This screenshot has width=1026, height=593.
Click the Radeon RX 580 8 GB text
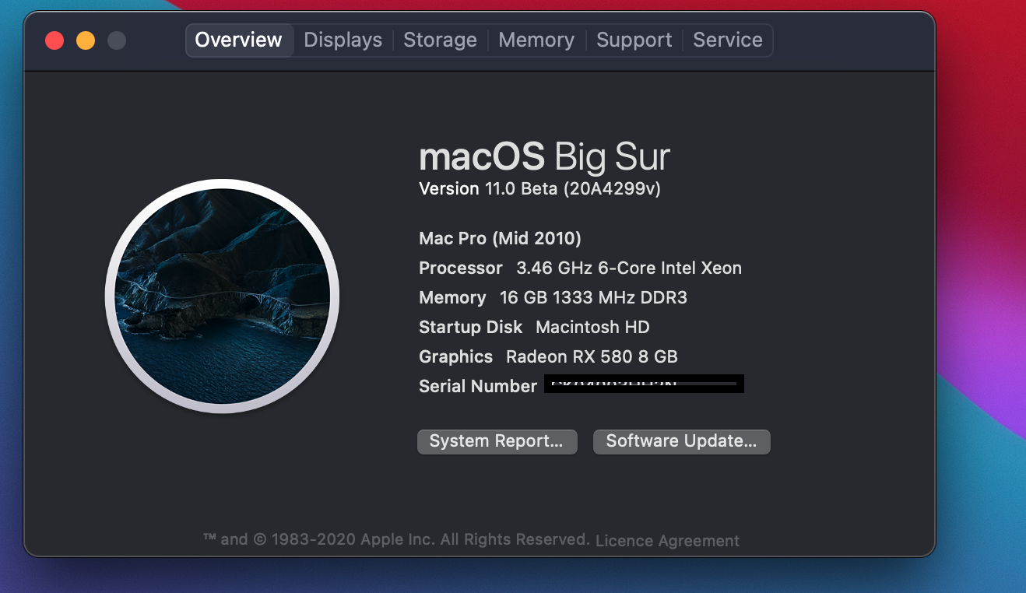coord(592,357)
